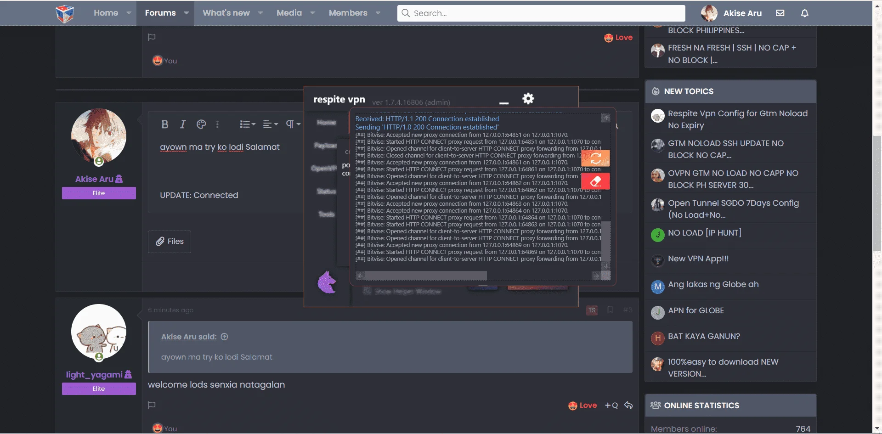Viewport: 882px width, 434px height.
Task: Expand the Members menu arrow
Action: click(378, 13)
